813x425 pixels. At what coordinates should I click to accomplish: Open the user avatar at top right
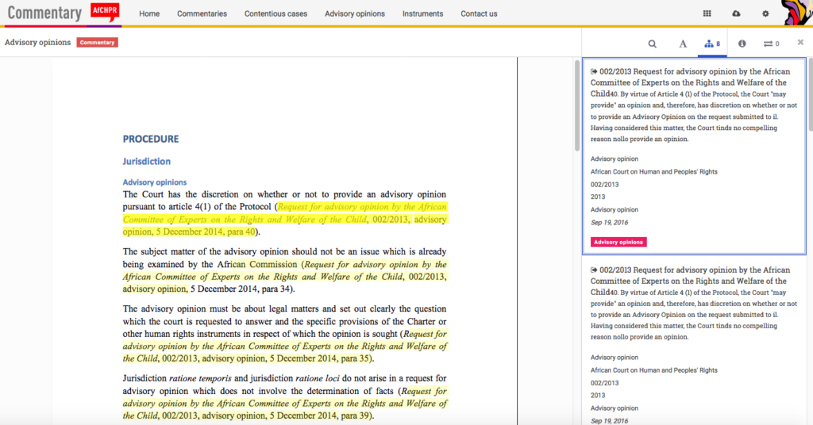[x=797, y=13]
